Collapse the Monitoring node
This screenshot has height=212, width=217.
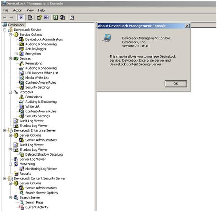(x=10, y=164)
